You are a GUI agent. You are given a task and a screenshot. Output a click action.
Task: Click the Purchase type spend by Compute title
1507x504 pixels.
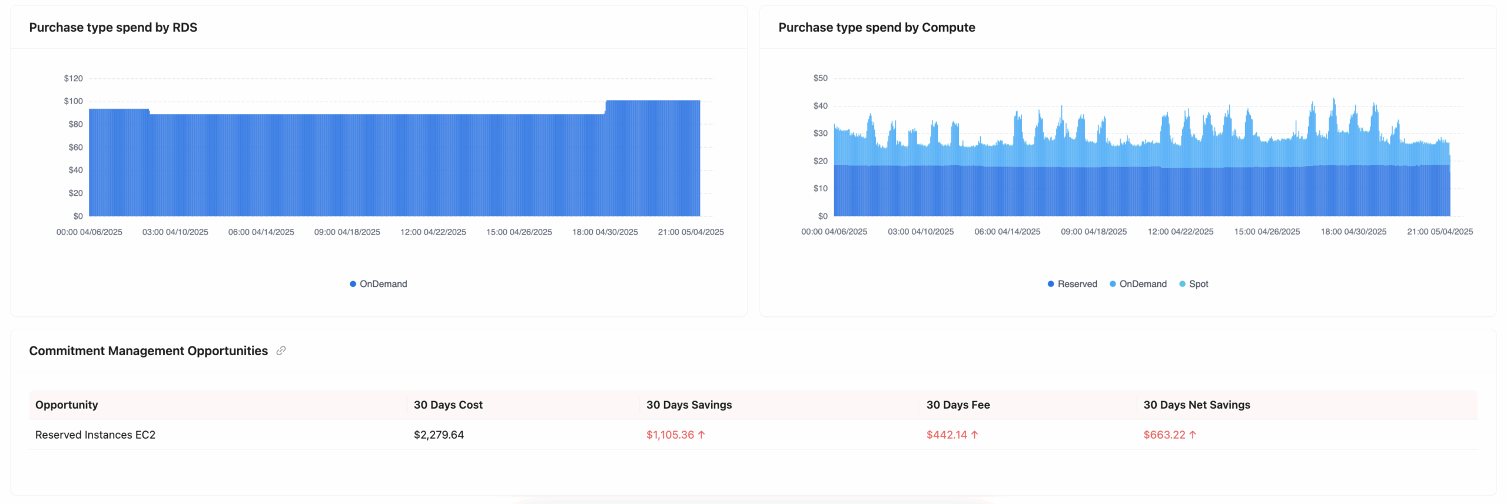877,28
